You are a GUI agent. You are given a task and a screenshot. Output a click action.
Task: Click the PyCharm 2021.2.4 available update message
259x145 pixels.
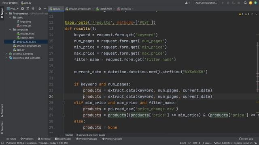(37, 143)
